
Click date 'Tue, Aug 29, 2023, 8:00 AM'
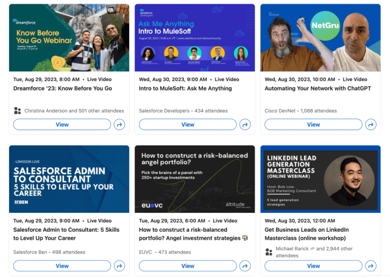click(46, 80)
